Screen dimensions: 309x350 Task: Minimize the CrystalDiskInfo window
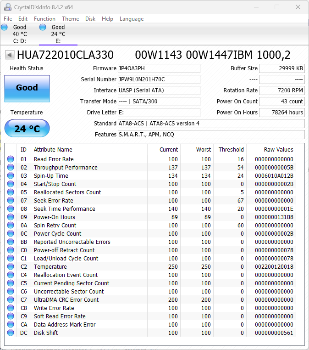256,7
